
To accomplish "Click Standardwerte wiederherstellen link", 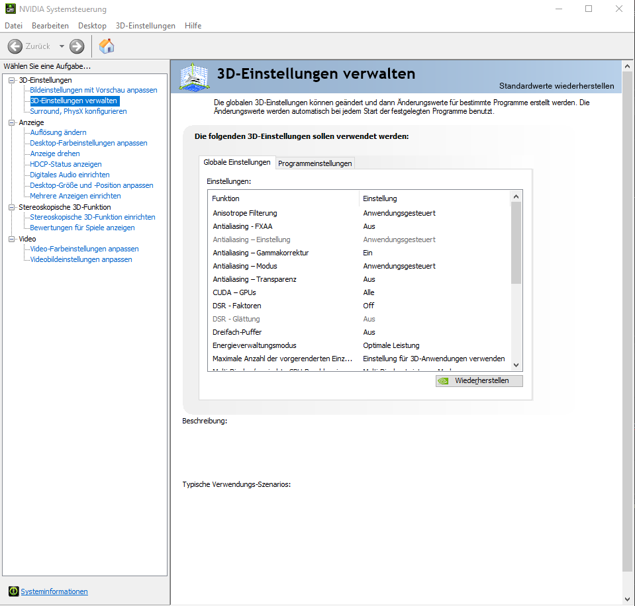I will pyautogui.click(x=556, y=86).
